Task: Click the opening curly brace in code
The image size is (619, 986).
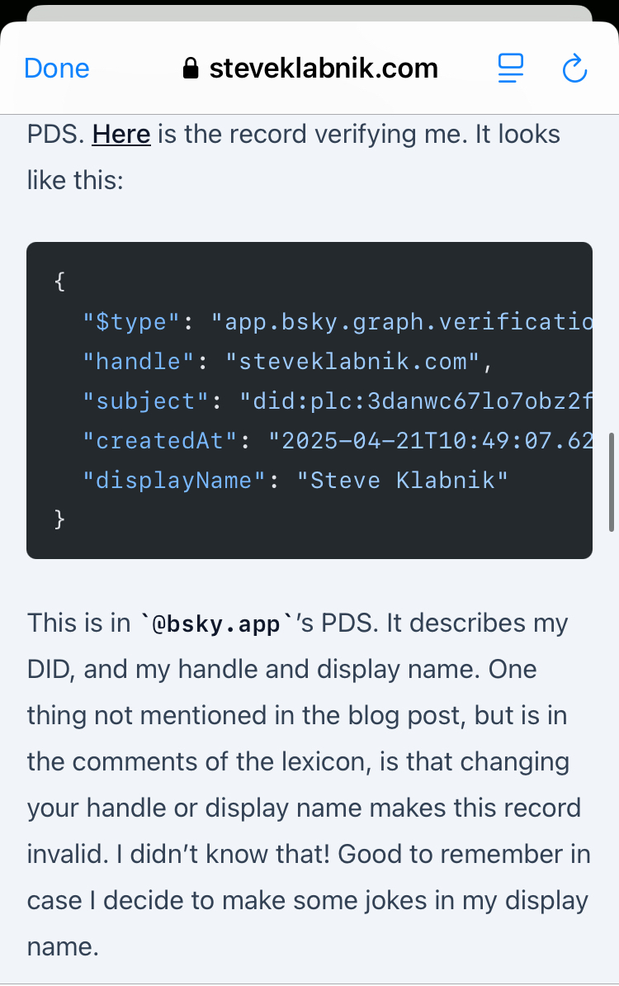Action: point(59,282)
